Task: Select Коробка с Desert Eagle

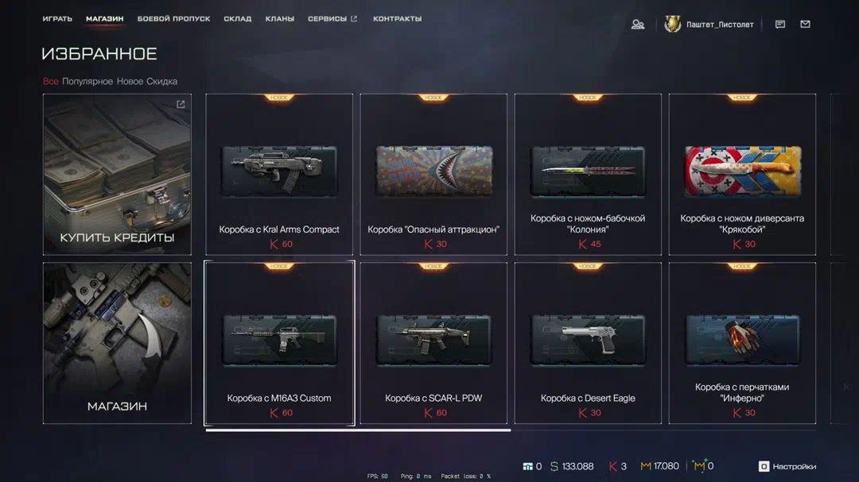Action: tap(588, 343)
